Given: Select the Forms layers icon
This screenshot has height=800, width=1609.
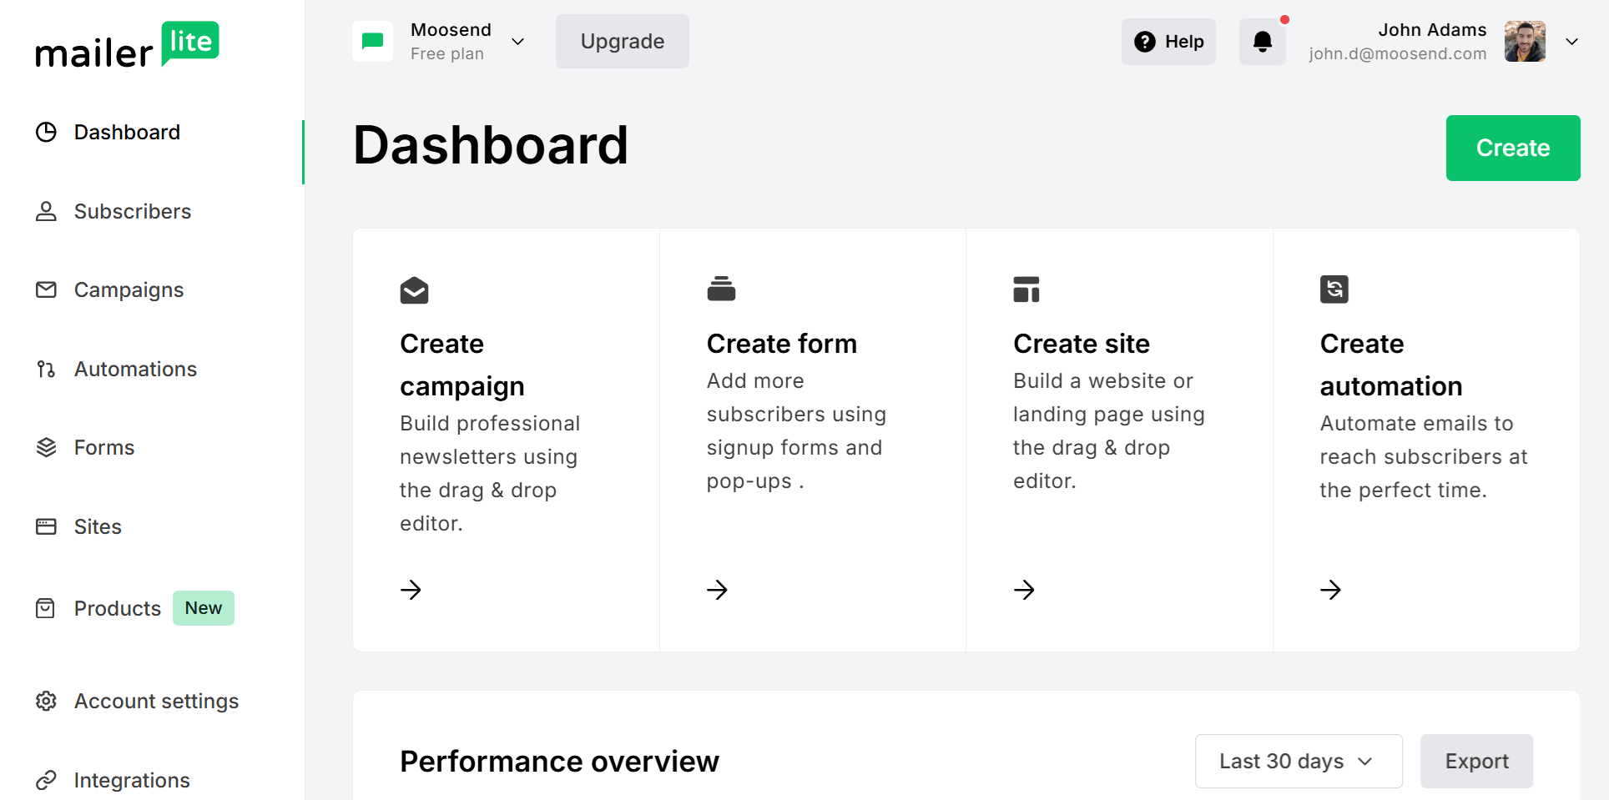Looking at the screenshot, I should pos(46,447).
